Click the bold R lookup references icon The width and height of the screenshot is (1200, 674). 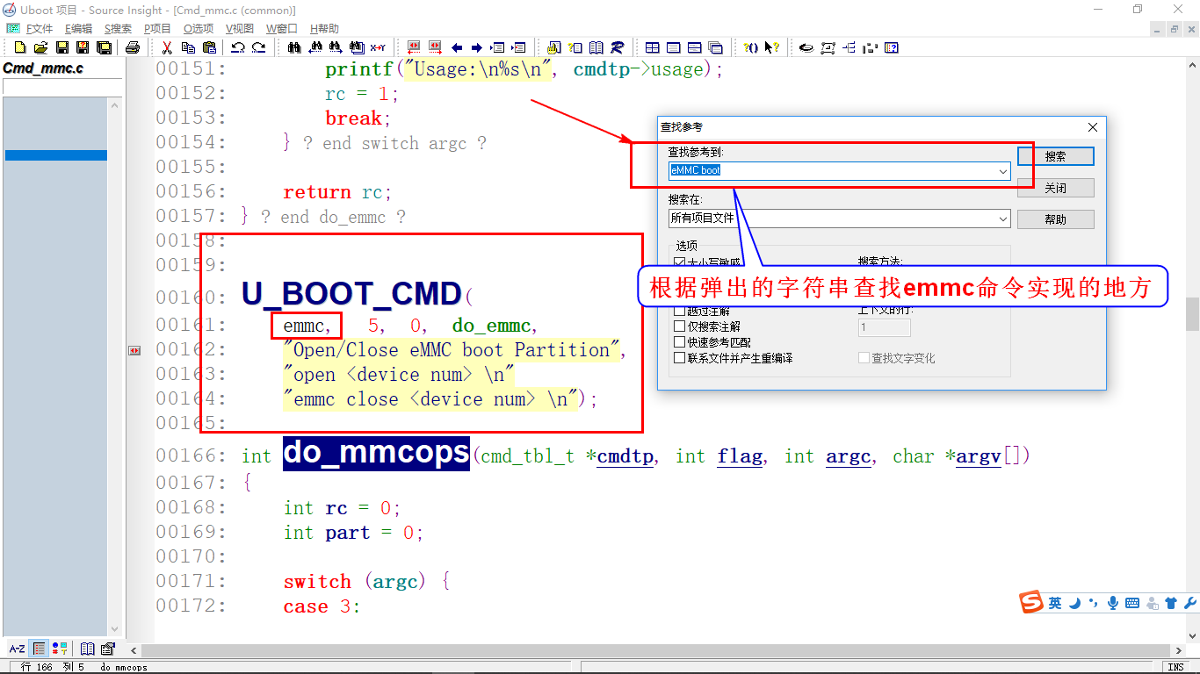pos(618,47)
